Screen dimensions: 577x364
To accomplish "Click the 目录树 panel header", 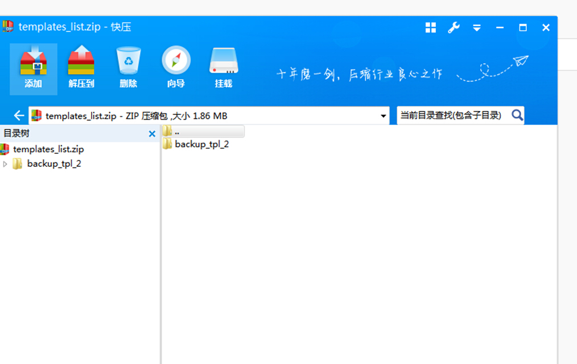I will click(x=80, y=133).
